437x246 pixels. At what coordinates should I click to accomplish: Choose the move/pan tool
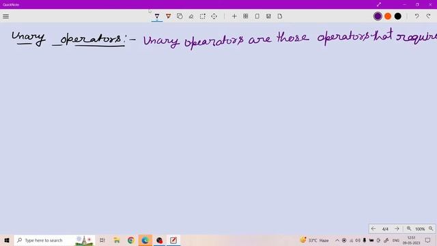pyautogui.click(x=214, y=16)
